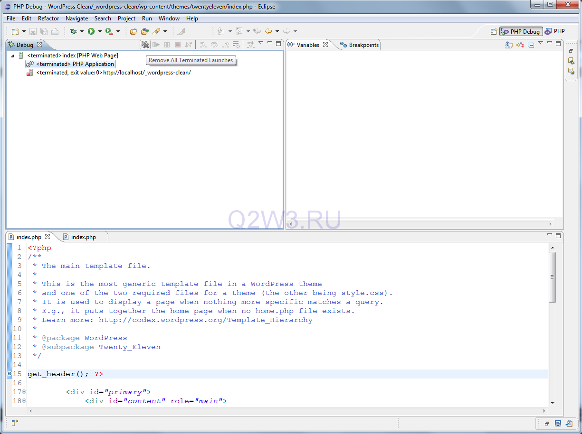Click the Open Perspective icon
Screen dimensions: 582x434
[x=494, y=31]
